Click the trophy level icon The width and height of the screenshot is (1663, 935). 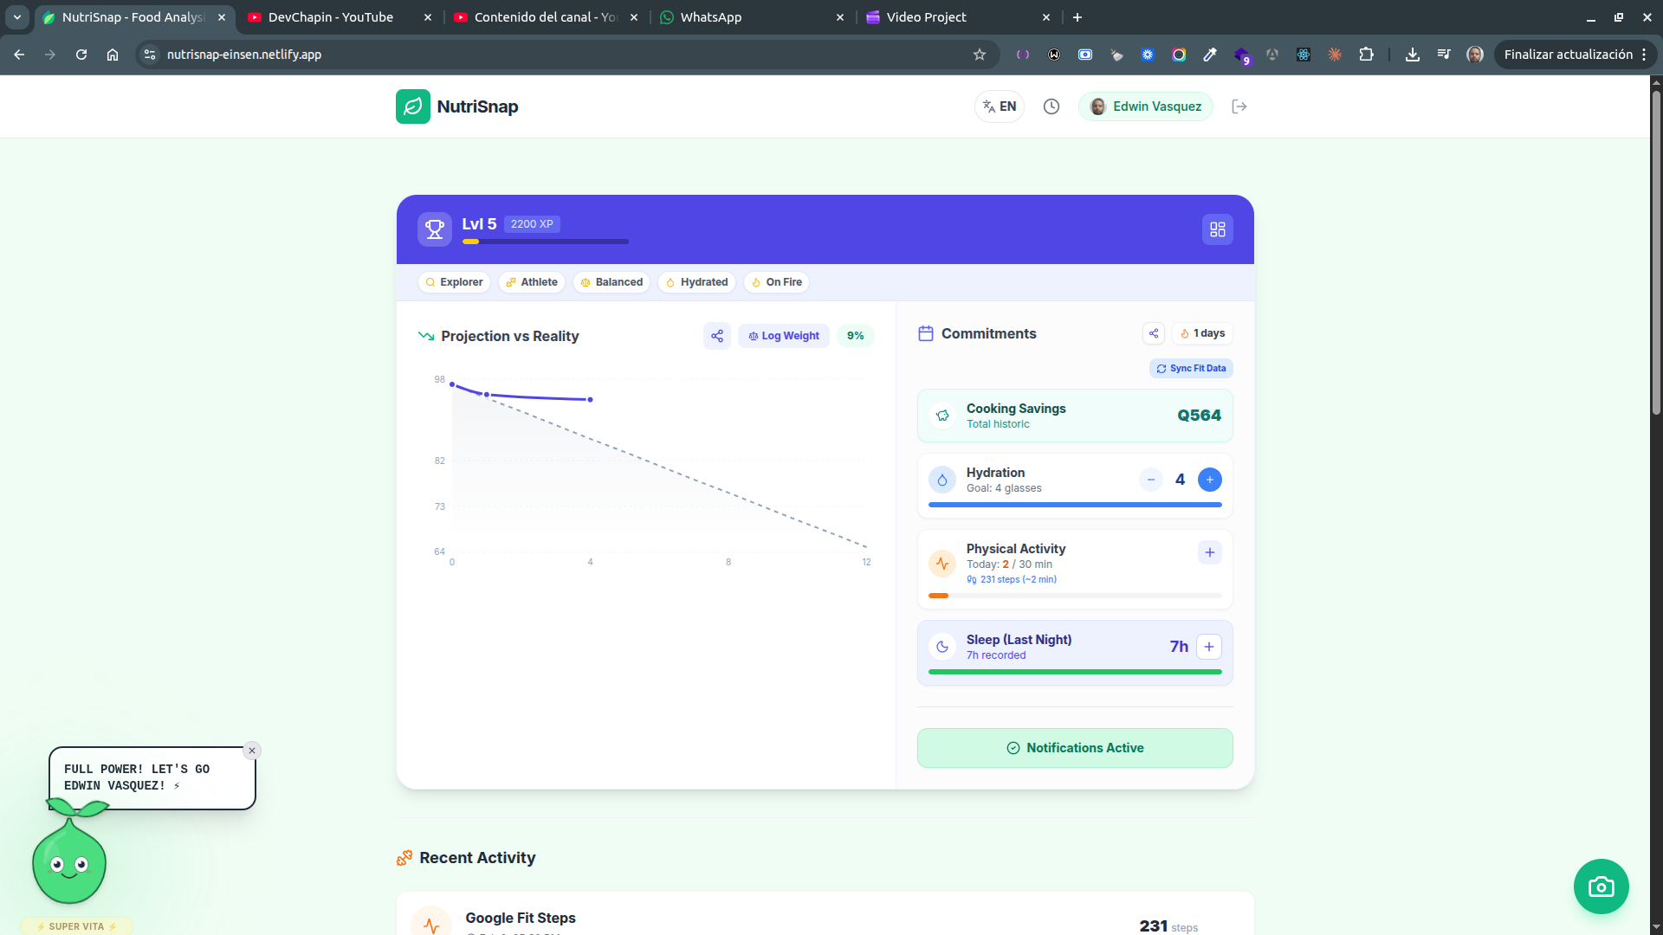point(435,229)
